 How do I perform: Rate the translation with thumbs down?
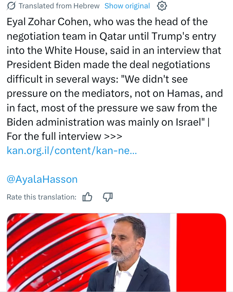(108, 197)
